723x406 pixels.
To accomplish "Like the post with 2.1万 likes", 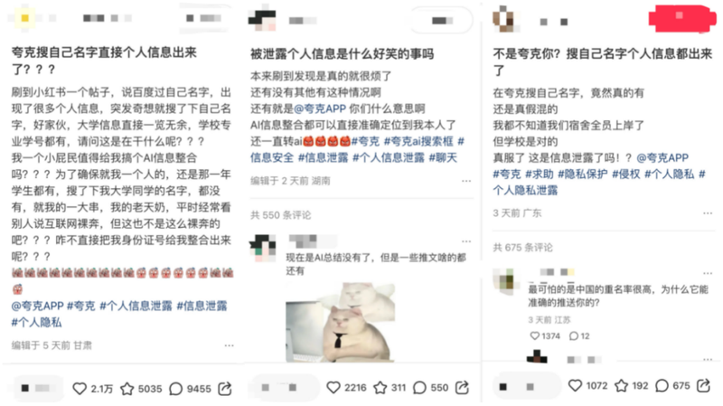I will (x=80, y=389).
